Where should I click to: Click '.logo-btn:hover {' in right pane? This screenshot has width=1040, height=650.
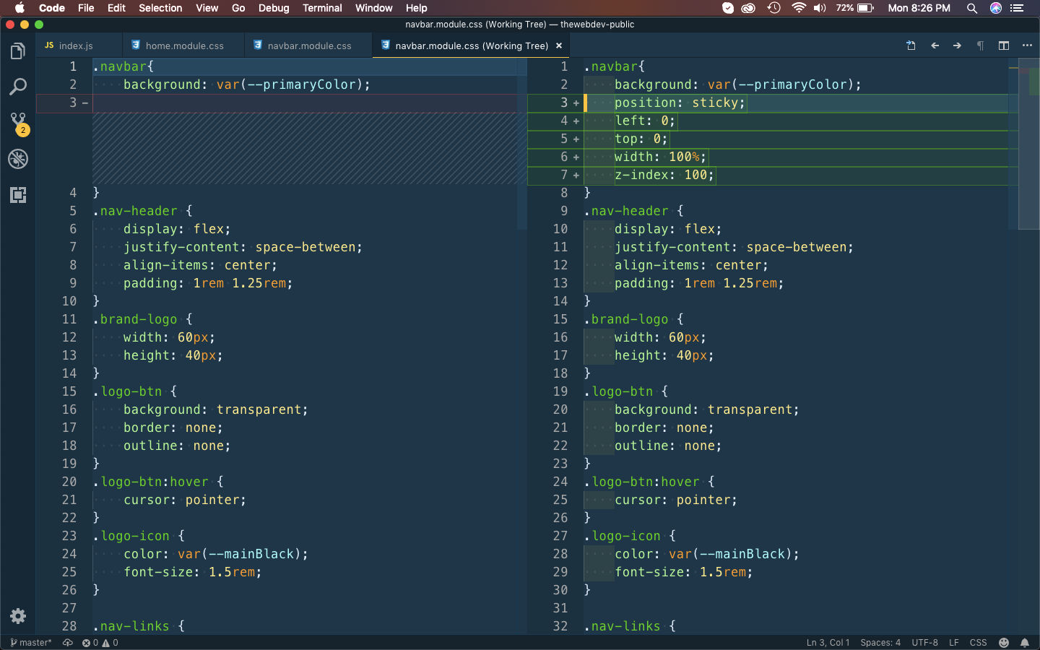(x=649, y=482)
